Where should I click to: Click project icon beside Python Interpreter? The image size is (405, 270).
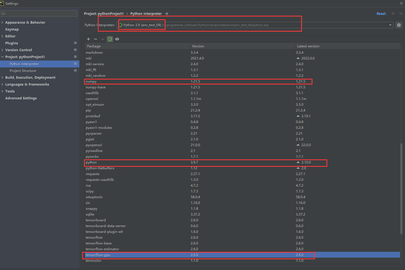pyautogui.click(x=75, y=64)
